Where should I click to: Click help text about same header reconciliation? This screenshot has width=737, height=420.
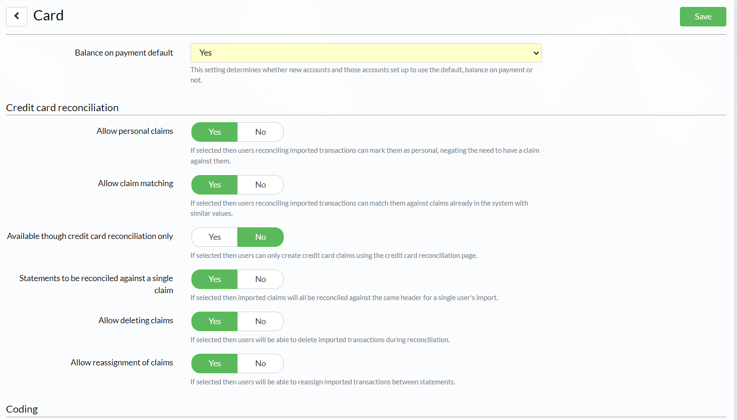[x=344, y=298]
